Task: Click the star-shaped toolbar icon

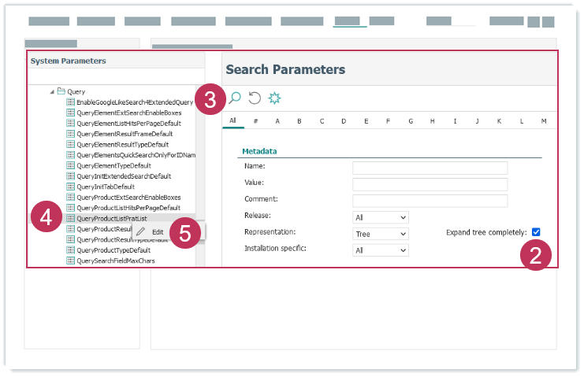Action: (274, 98)
